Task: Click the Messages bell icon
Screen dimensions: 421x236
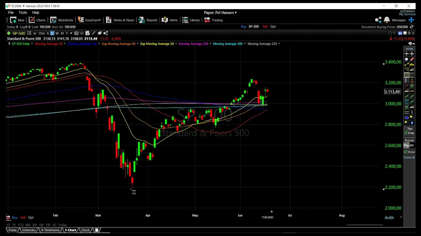Action: [x=387, y=20]
